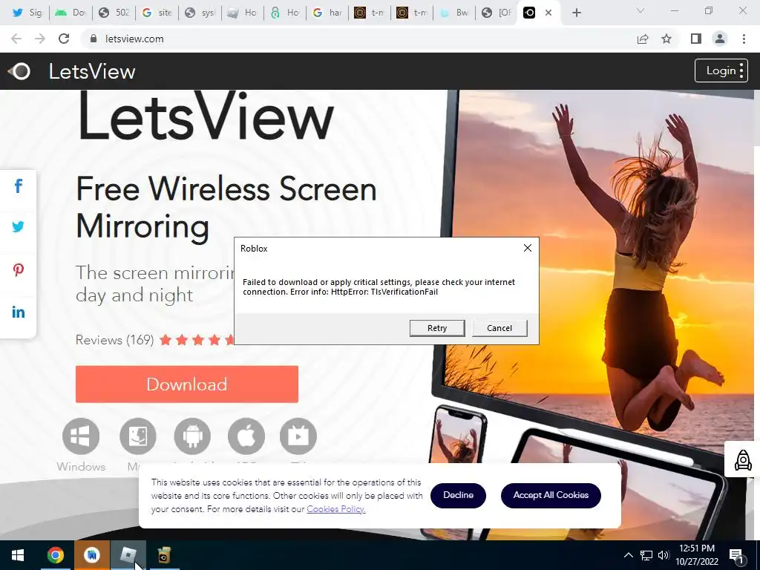Click the rocket back-to-top icon
The height and width of the screenshot is (570, 760).
click(742, 459)
